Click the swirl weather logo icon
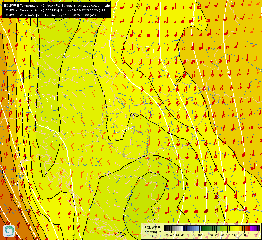 (9, 231)
